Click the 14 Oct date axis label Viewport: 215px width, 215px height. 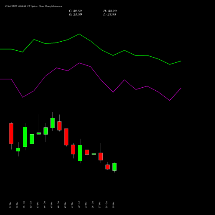[44, 205]
